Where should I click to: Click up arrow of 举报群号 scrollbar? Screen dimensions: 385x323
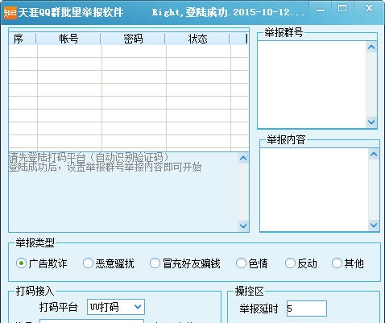pyautogui.click(x=371, y=48)
